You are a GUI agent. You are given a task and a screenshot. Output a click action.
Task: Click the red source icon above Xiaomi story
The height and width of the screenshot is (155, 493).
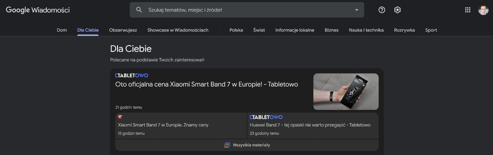point(120,117)
